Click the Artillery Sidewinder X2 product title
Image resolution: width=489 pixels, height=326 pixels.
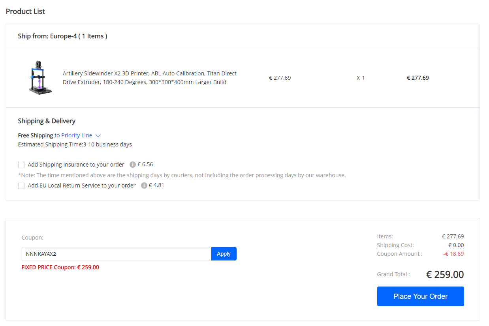pos(150,78)
